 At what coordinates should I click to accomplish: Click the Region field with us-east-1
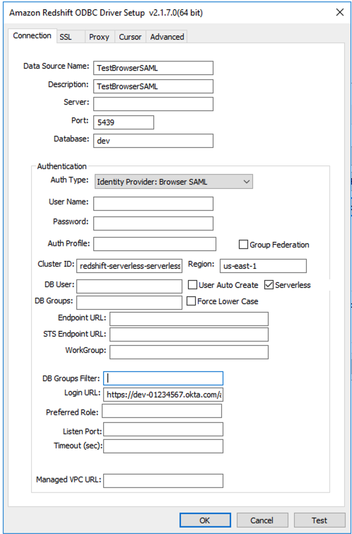click(263, 266)
